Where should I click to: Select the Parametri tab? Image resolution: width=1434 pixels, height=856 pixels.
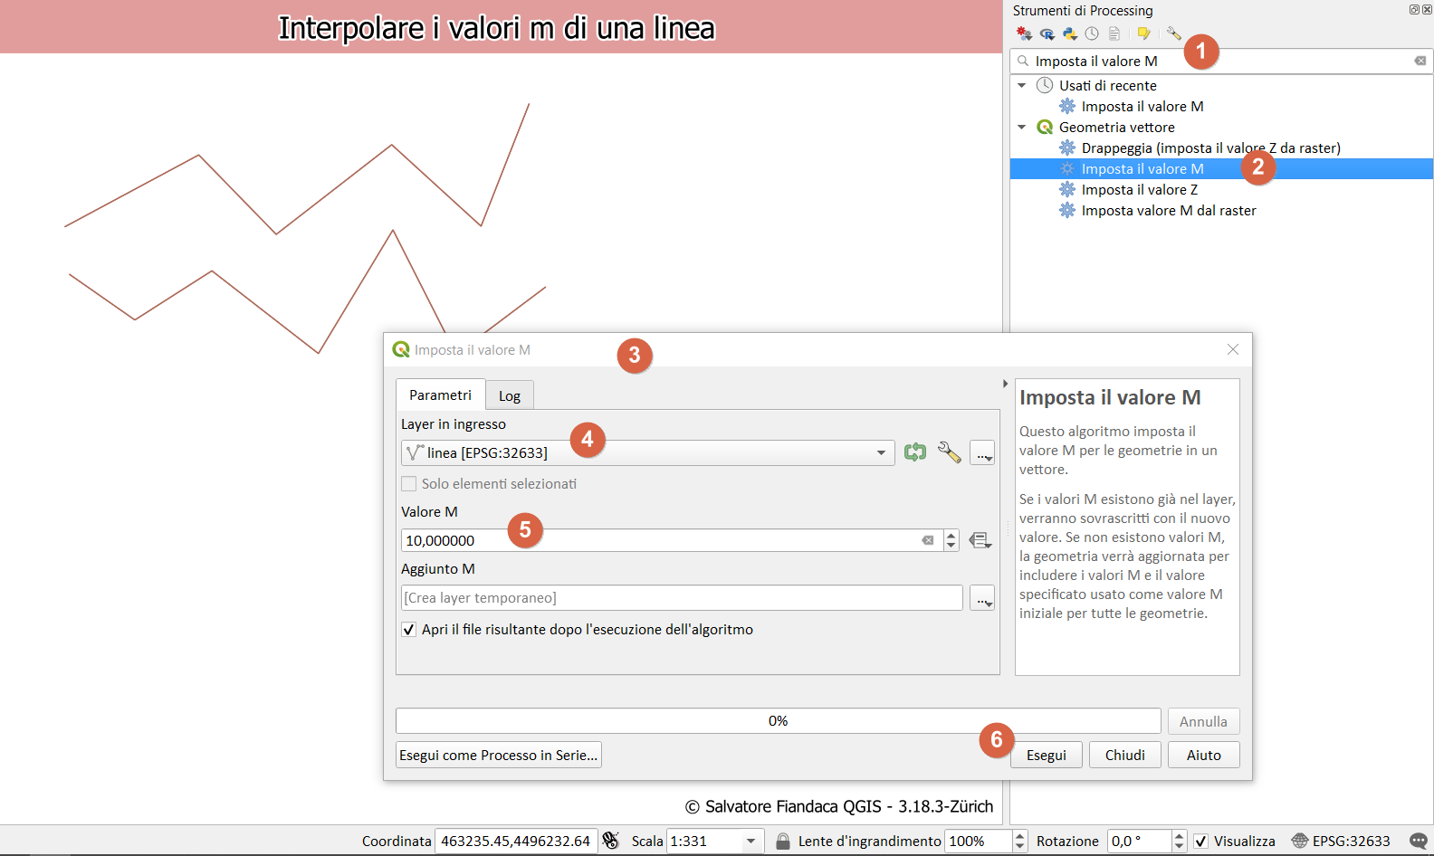point(440,395)
